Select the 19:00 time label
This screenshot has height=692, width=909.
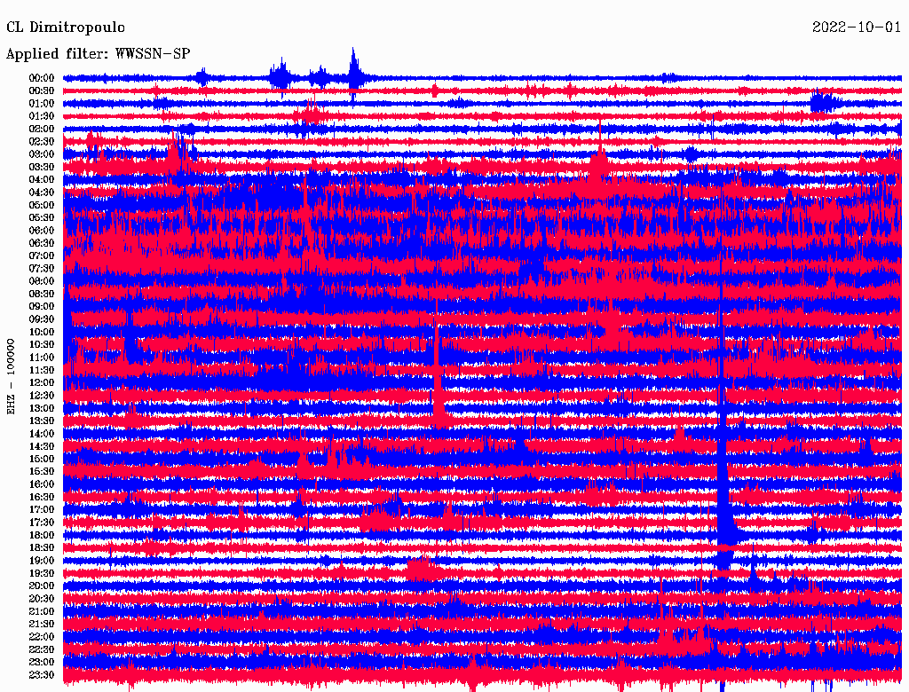pyautogui.click(x=42, y=561)
